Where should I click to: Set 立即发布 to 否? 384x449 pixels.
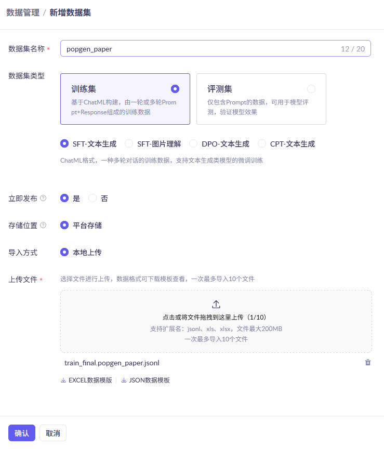click(93, 198)
